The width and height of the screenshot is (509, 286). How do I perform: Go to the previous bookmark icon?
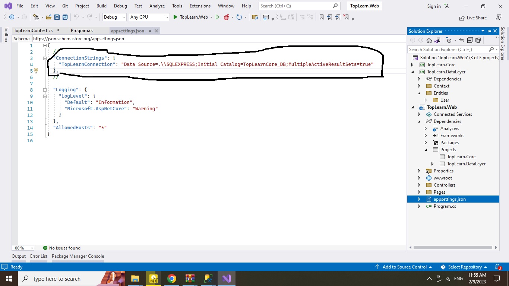point(330,17)
